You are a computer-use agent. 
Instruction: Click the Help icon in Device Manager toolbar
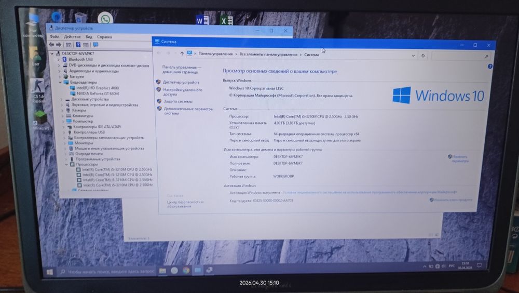coord(78,44)
